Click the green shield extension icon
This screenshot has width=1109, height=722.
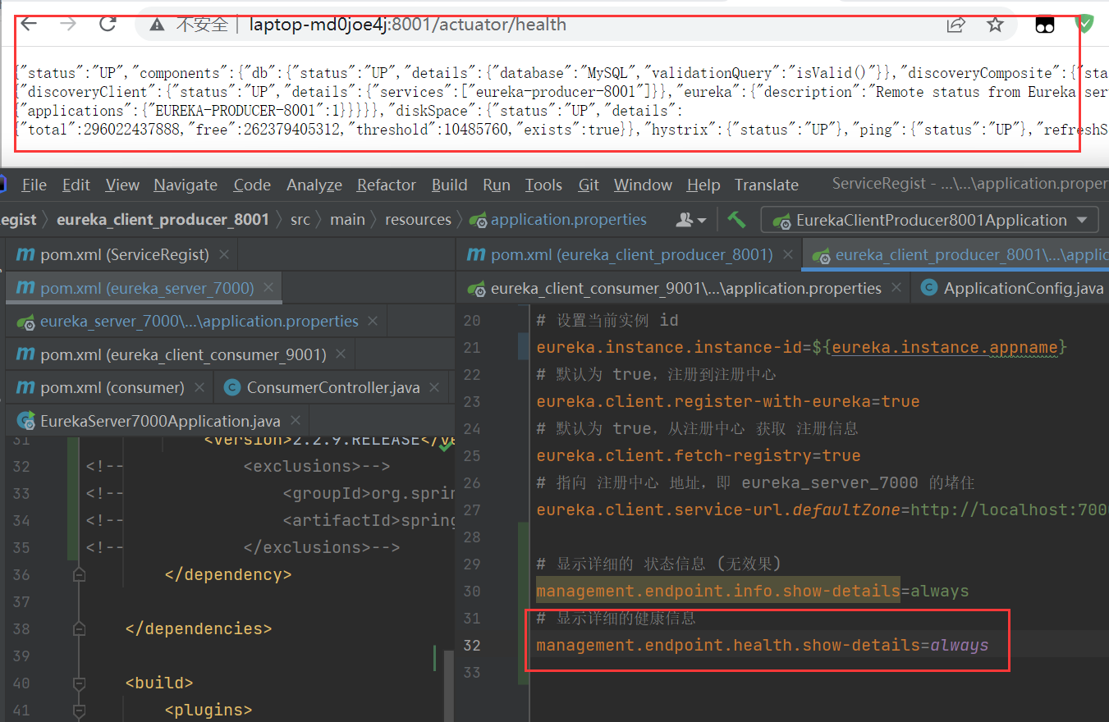point(1084,24)
